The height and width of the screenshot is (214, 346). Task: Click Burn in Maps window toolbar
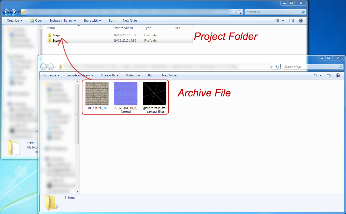tap(151, 75)
